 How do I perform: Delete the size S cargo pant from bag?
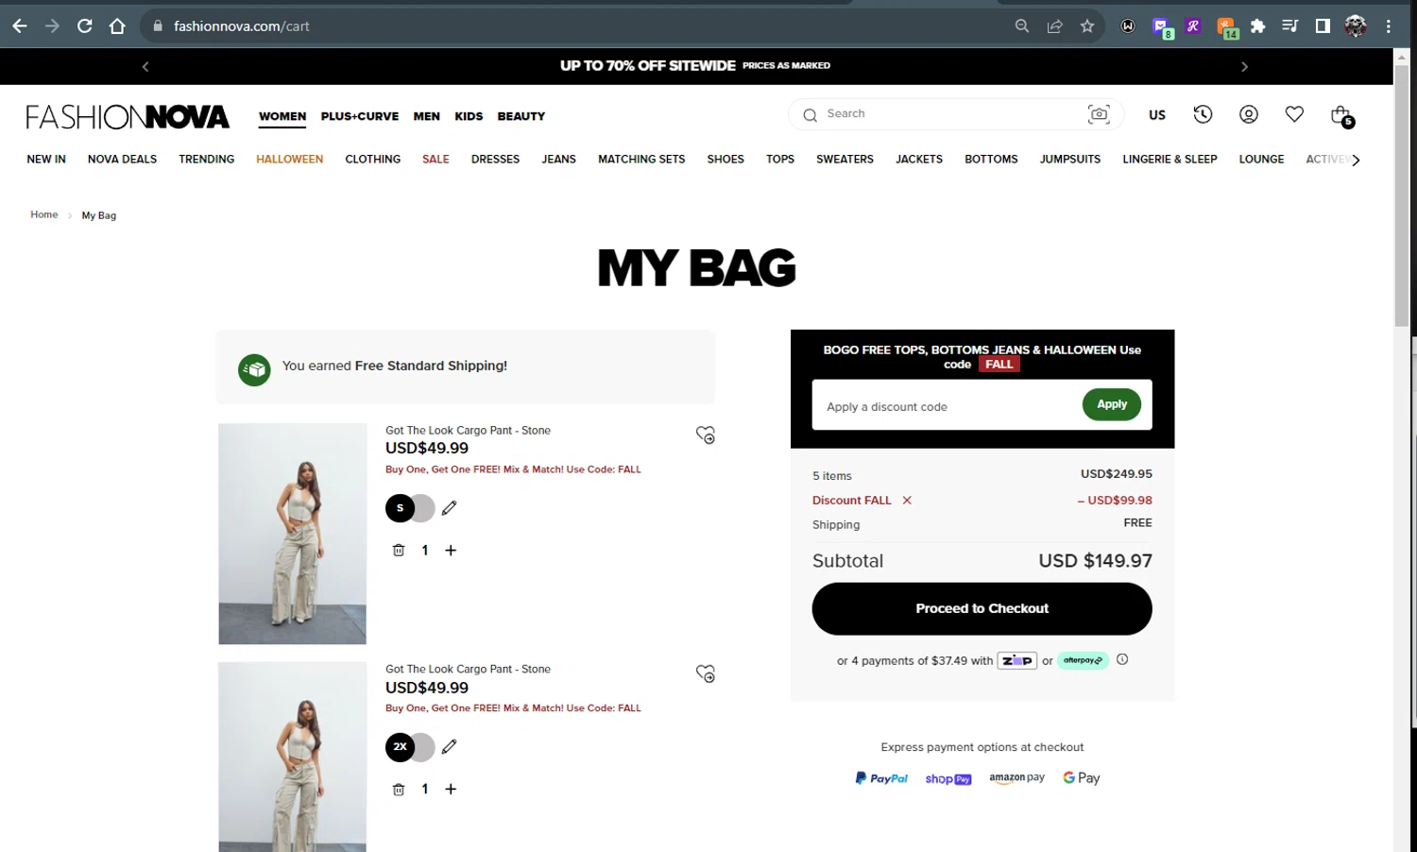click(399, 551)
